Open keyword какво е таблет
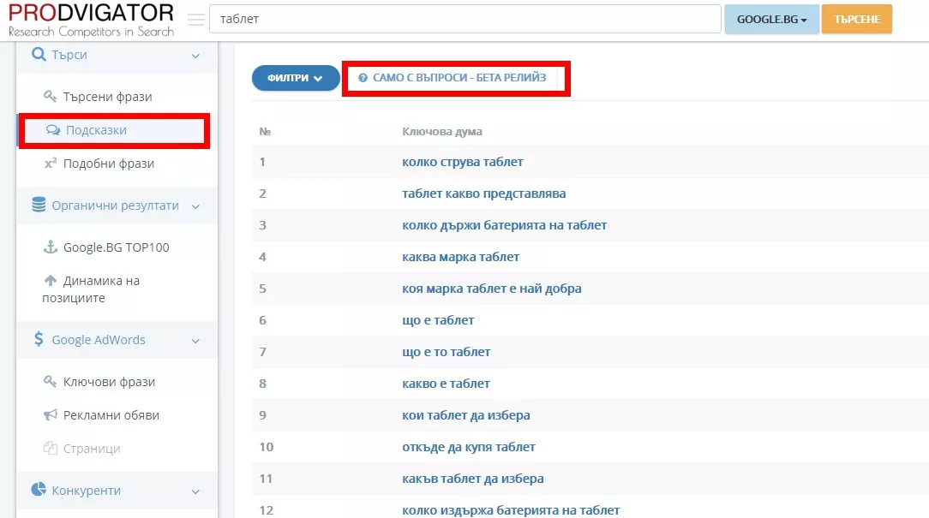929x518 pixels. point(447,384)
